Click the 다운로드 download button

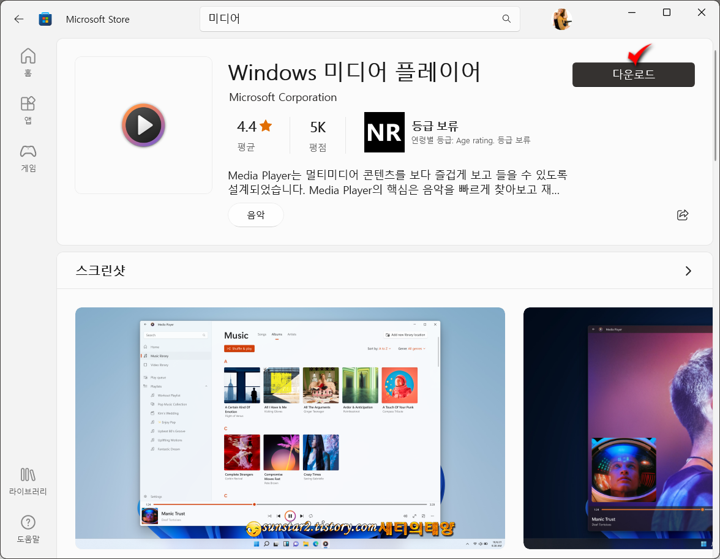click(x=633, y=74)
